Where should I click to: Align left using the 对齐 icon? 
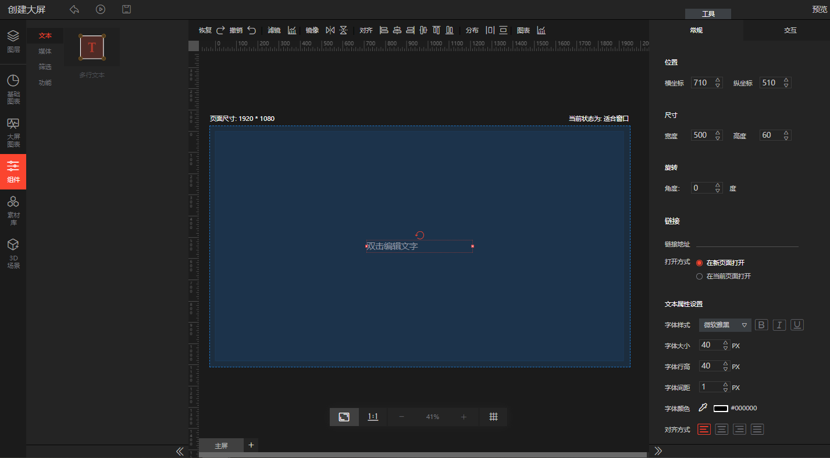(x=384, y=30)
